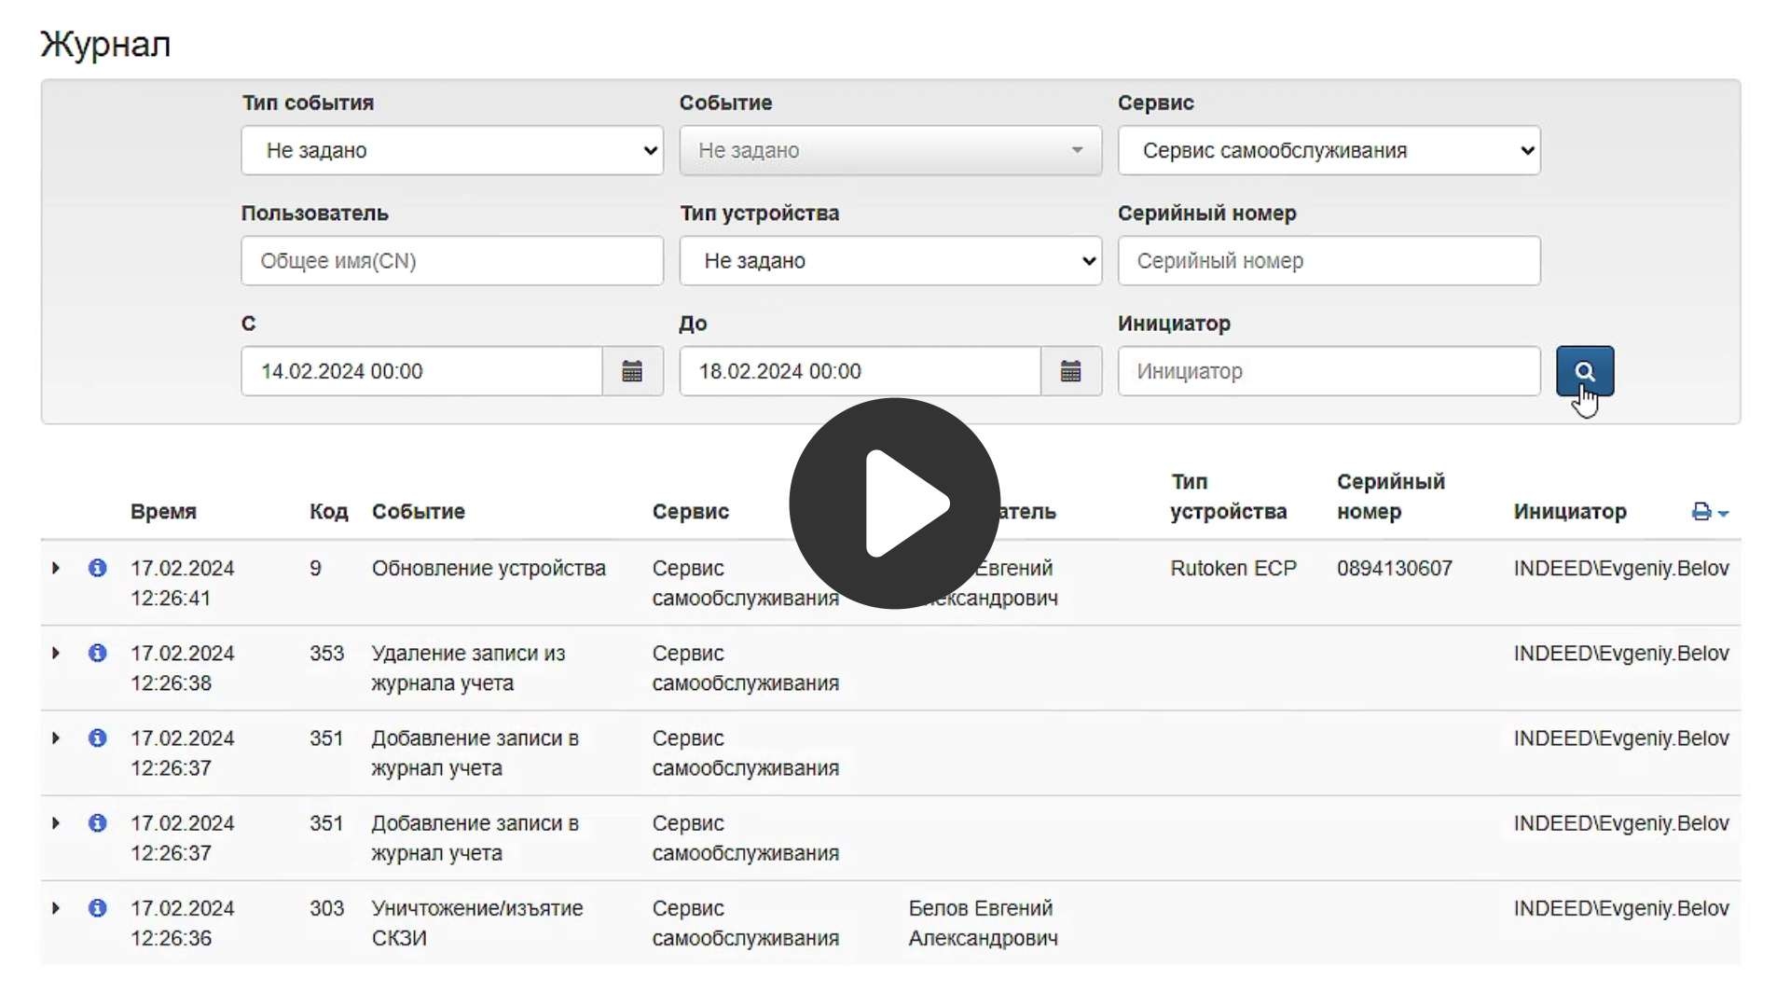Click the start date field showing 14.02.2024 00:00
Viewport: 1790px width, 1007px height.
421,371
